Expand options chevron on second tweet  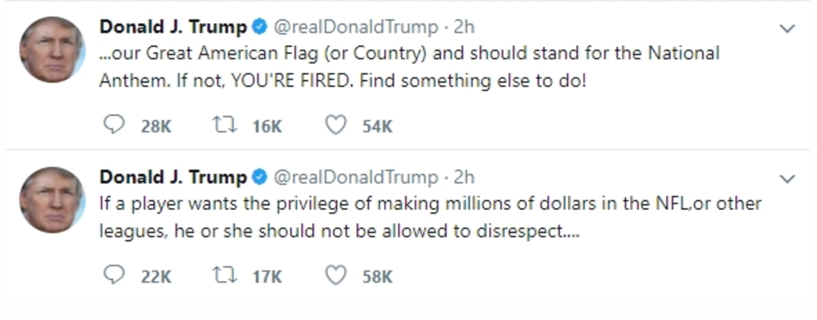[787, 179]
